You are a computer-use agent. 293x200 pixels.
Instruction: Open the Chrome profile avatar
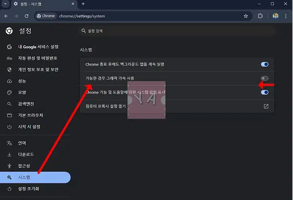[275, 16]
